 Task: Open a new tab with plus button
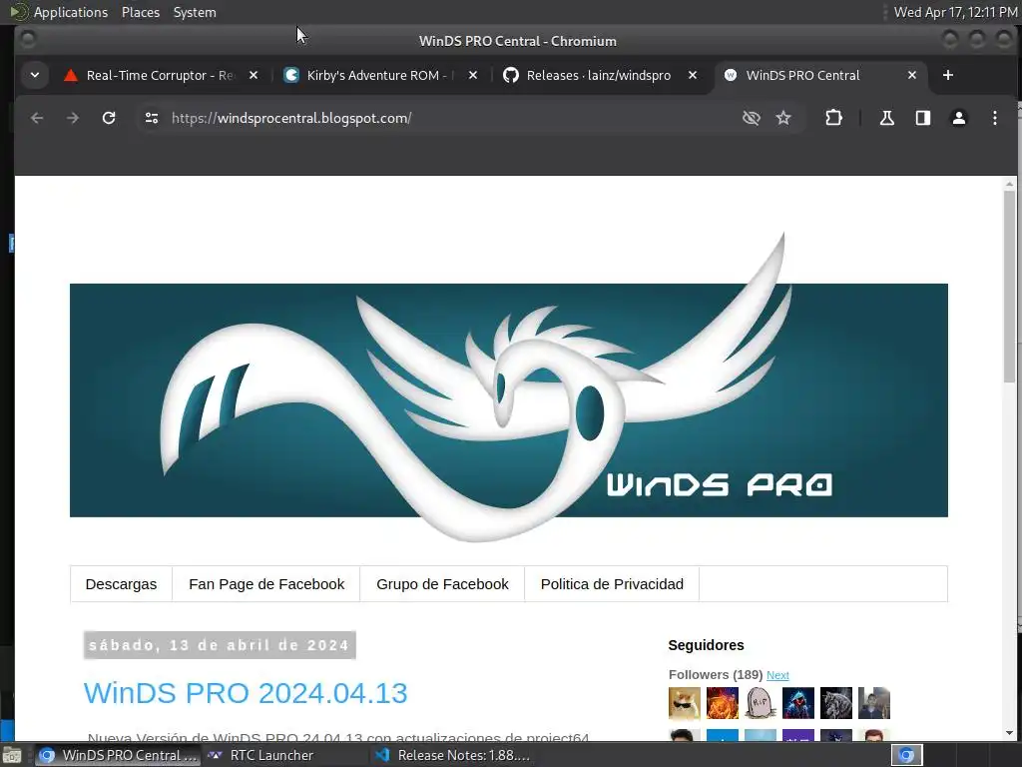(x=948, y=75)
